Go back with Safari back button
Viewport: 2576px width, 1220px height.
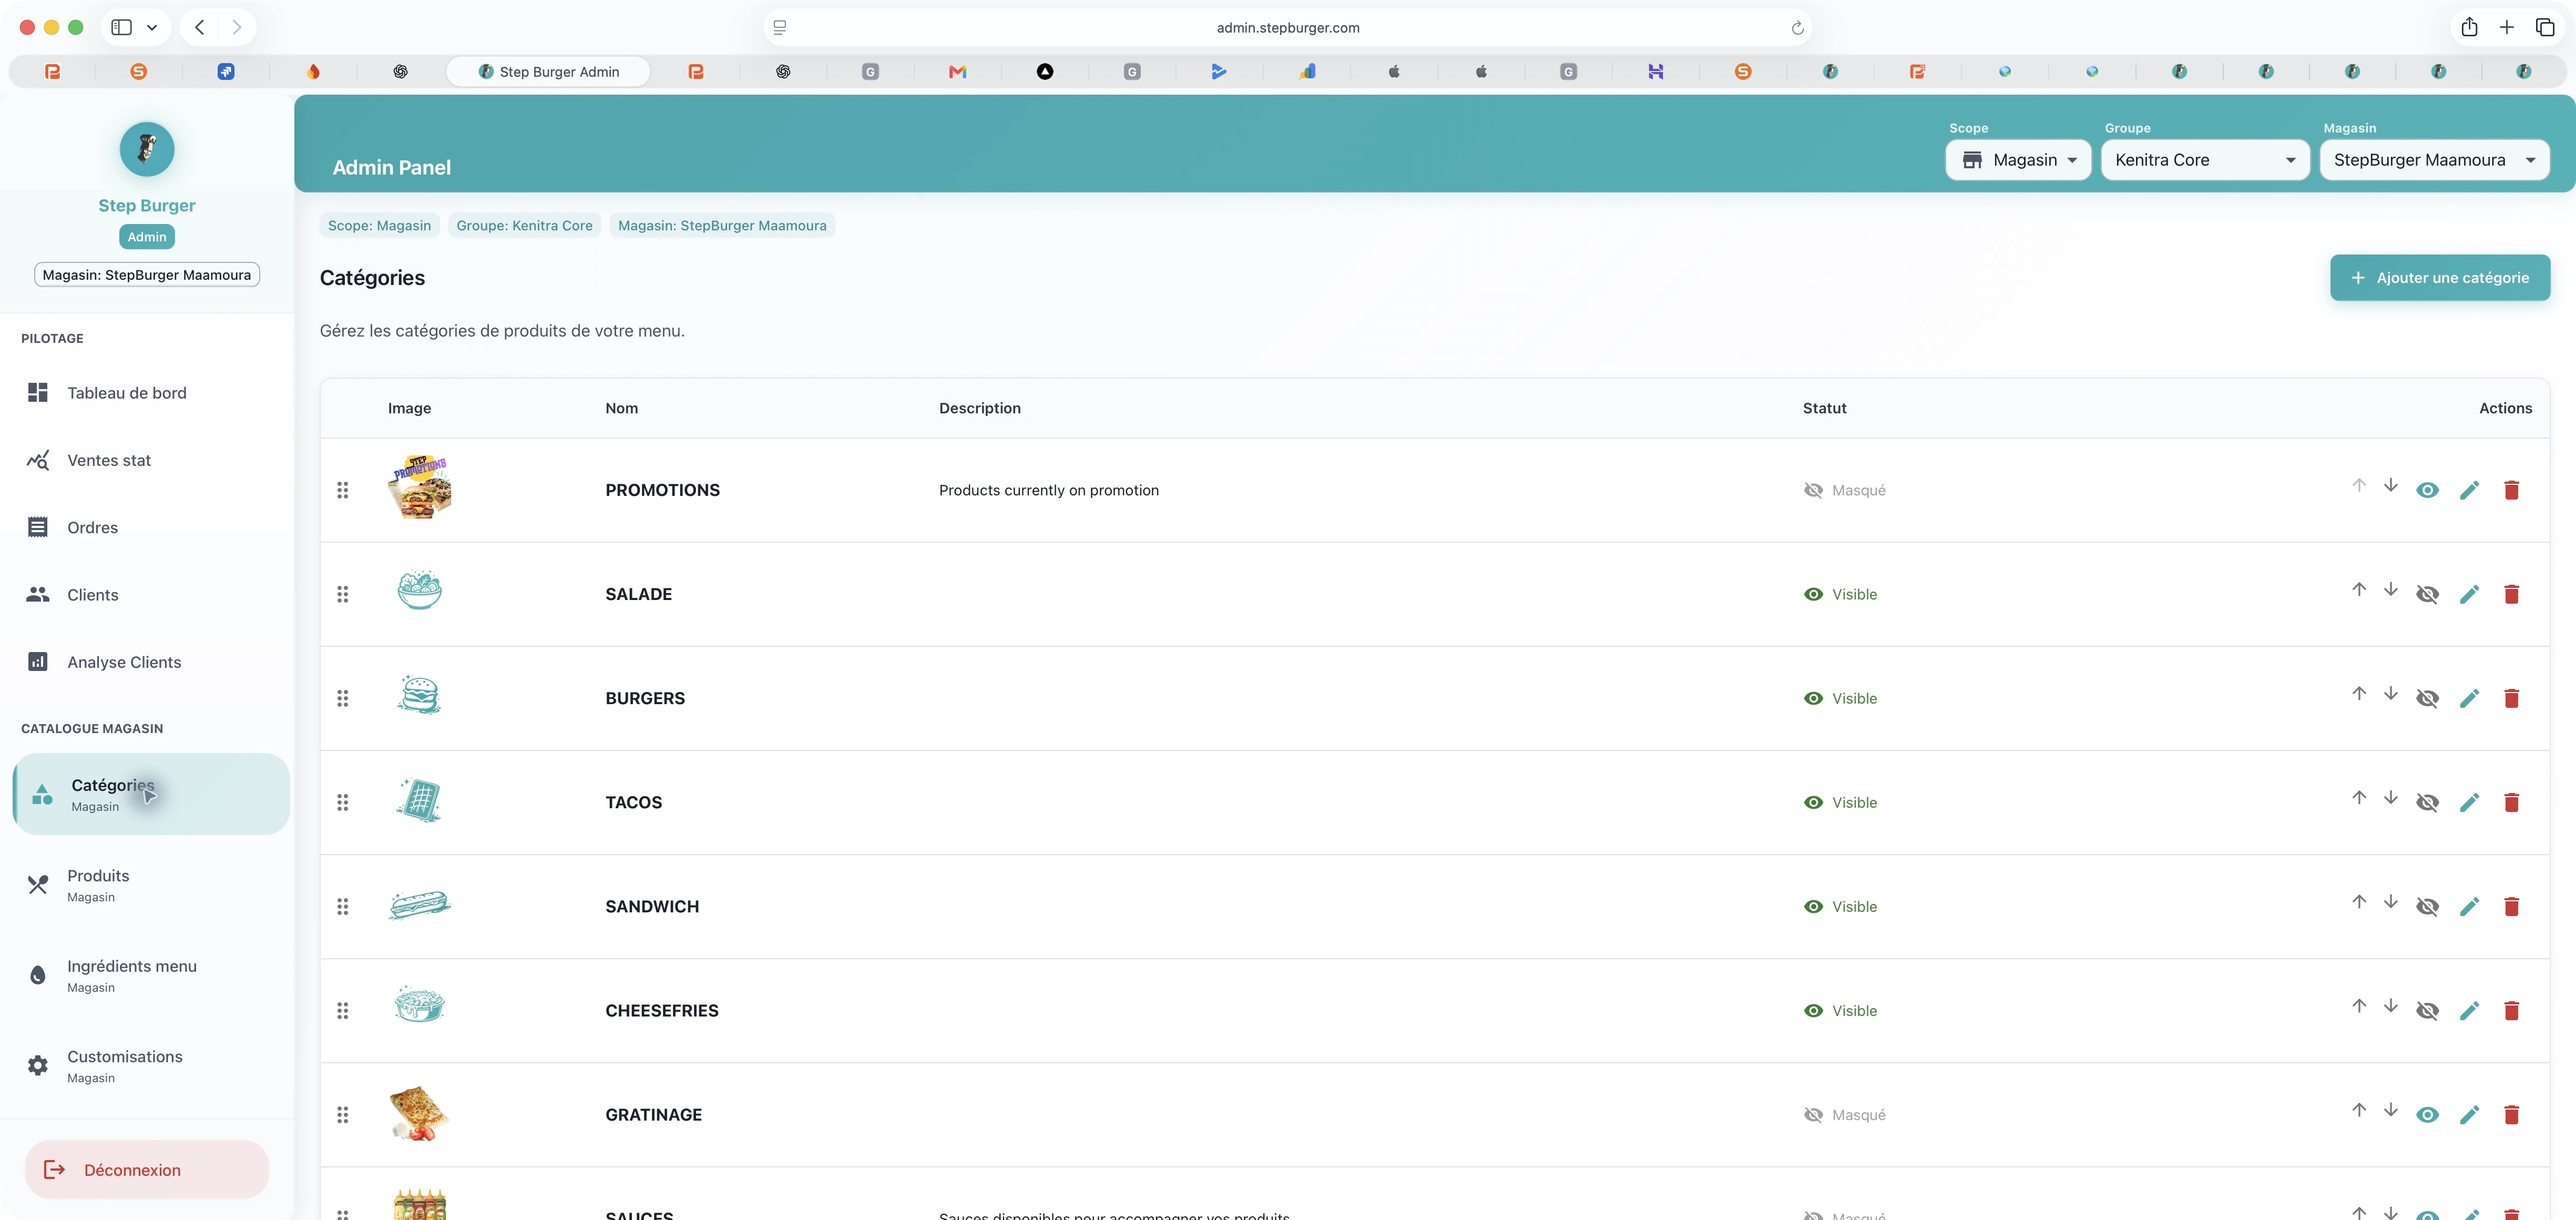[x=200, y=27]
